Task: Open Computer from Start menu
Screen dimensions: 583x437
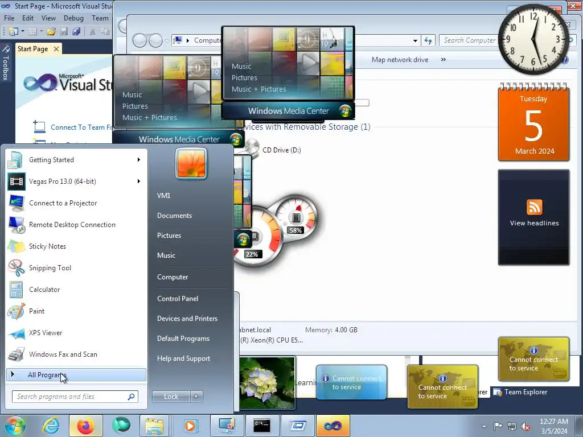Action: [x=173, y=277]
